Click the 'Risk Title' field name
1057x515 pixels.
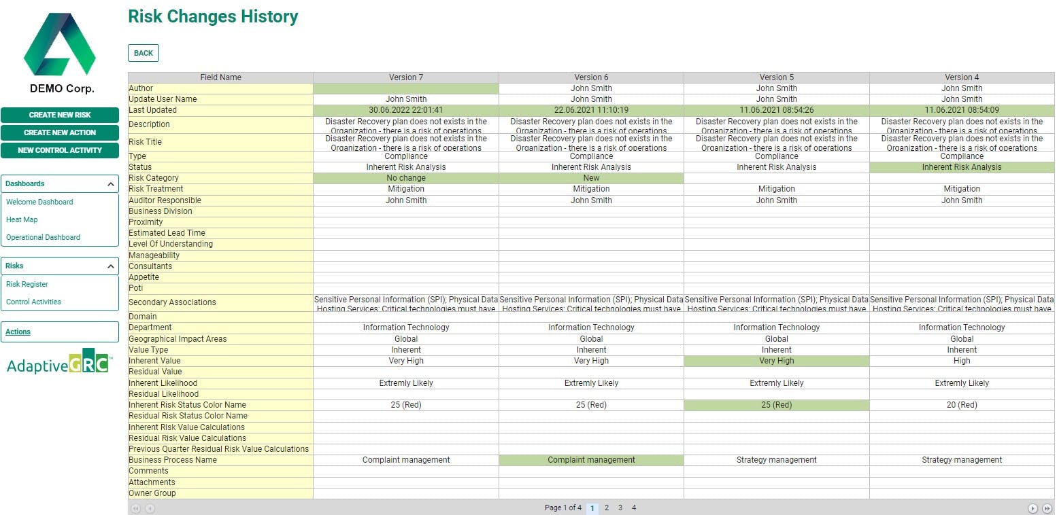tap(221, 142)
